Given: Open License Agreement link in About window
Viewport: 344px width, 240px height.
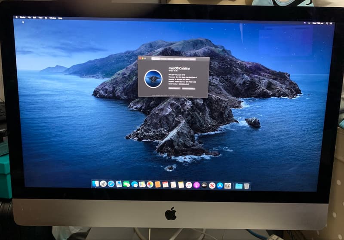Looking at the screenshot, I should (x=187, y=96).
